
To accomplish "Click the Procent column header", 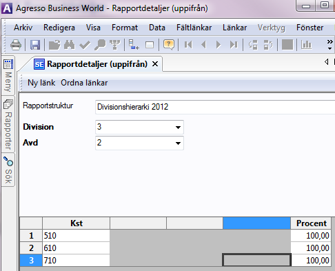I will click(x=311, y=223).
